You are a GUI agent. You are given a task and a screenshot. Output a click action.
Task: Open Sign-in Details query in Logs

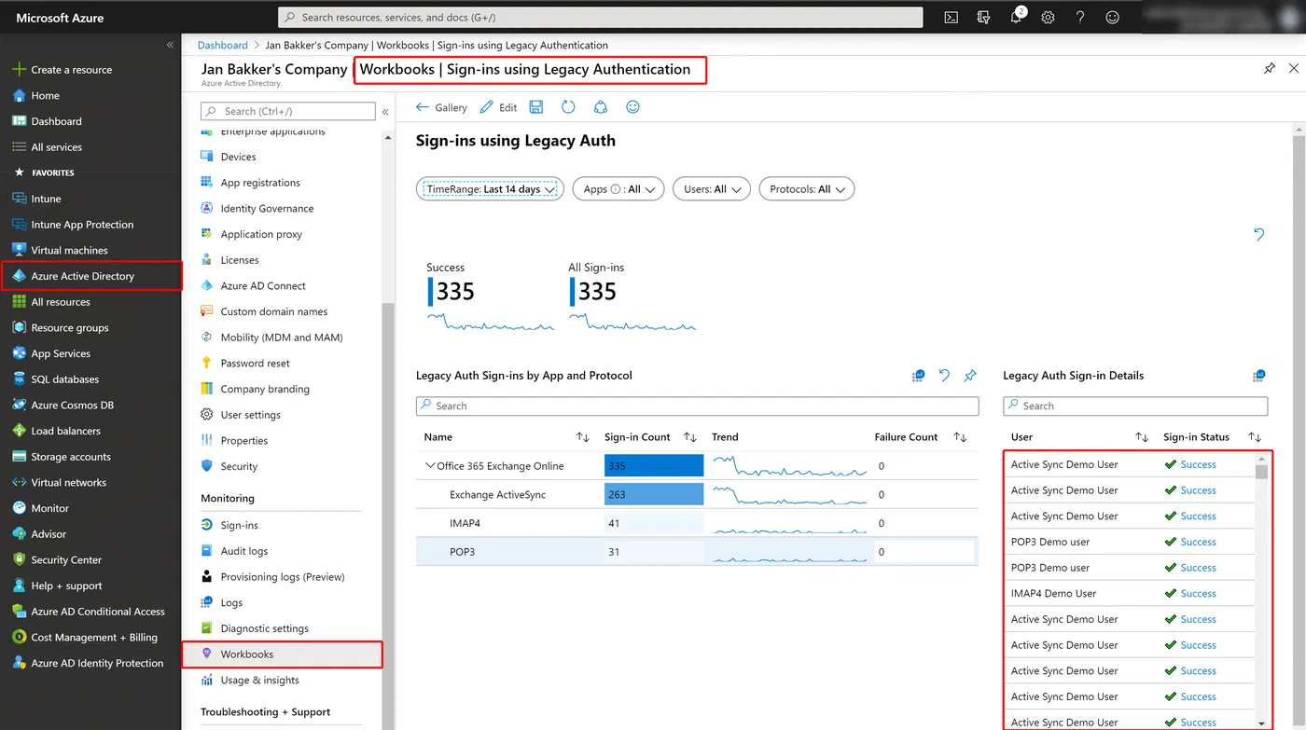coord(1259,376)
